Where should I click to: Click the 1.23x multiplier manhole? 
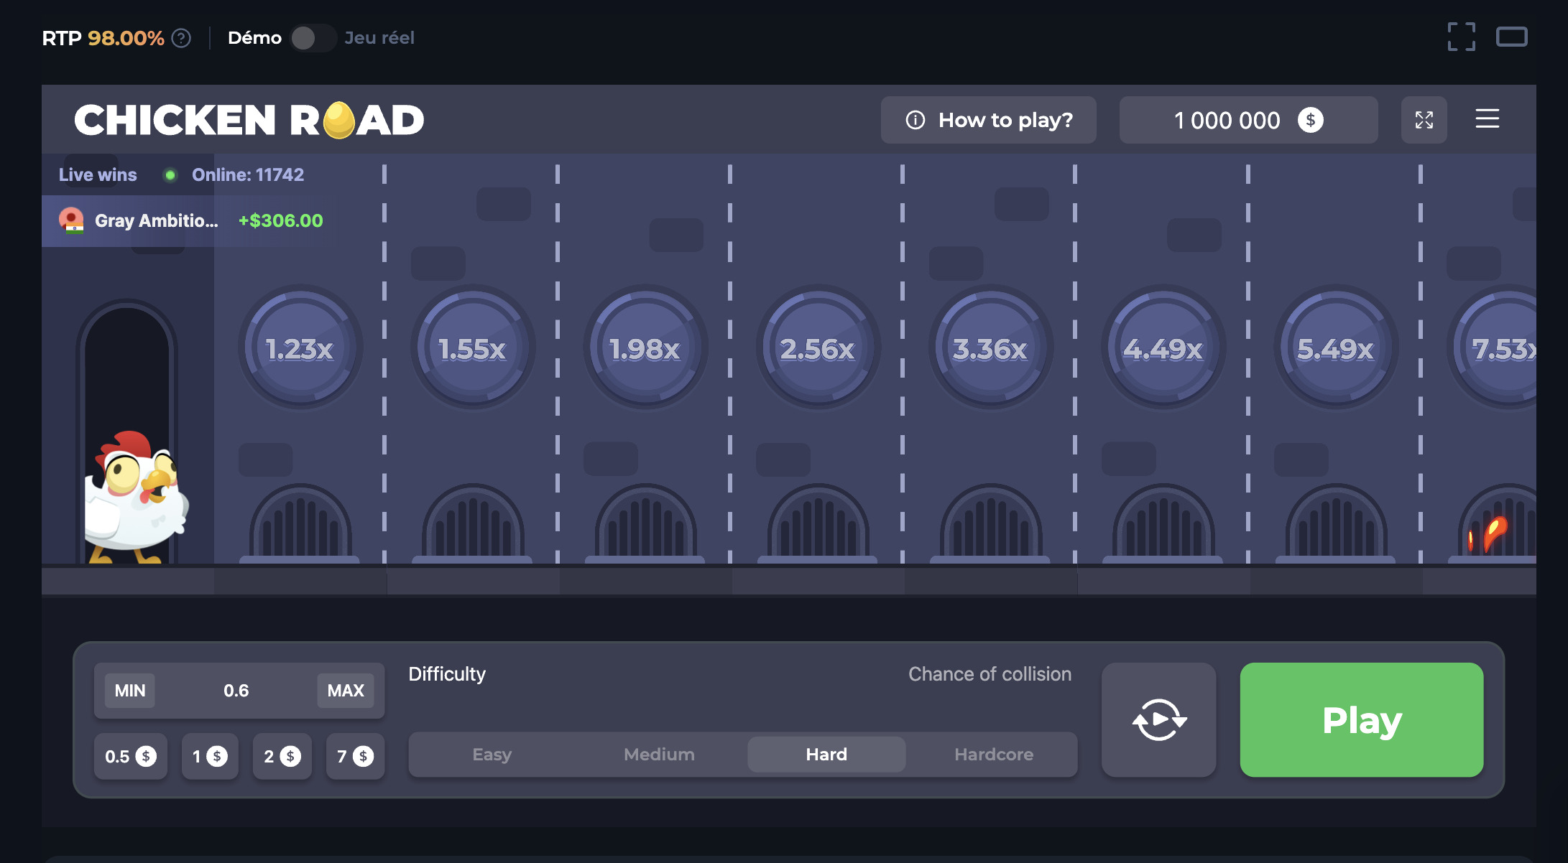(x=300, y=348)
